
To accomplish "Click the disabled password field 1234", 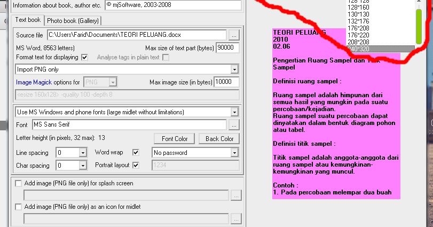I will [x=195, y=166].
